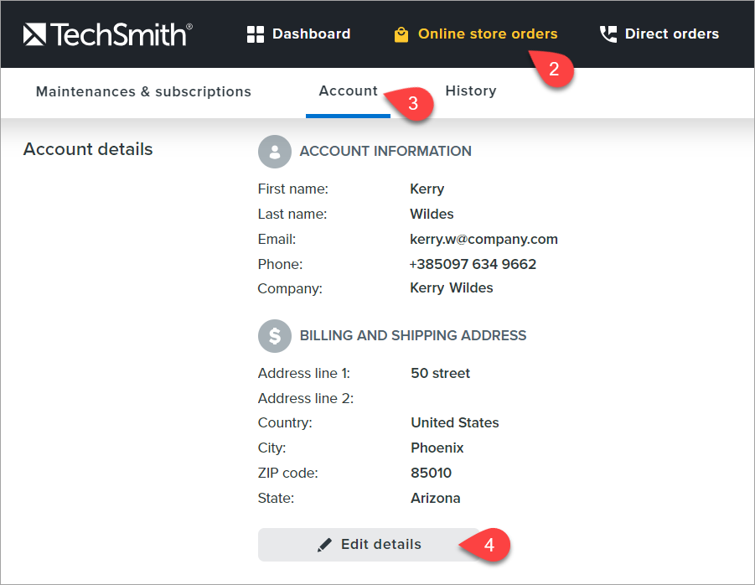Open the Maintenances & subscriptions tab
755x585 pixels.
click(x=142, y=91)
